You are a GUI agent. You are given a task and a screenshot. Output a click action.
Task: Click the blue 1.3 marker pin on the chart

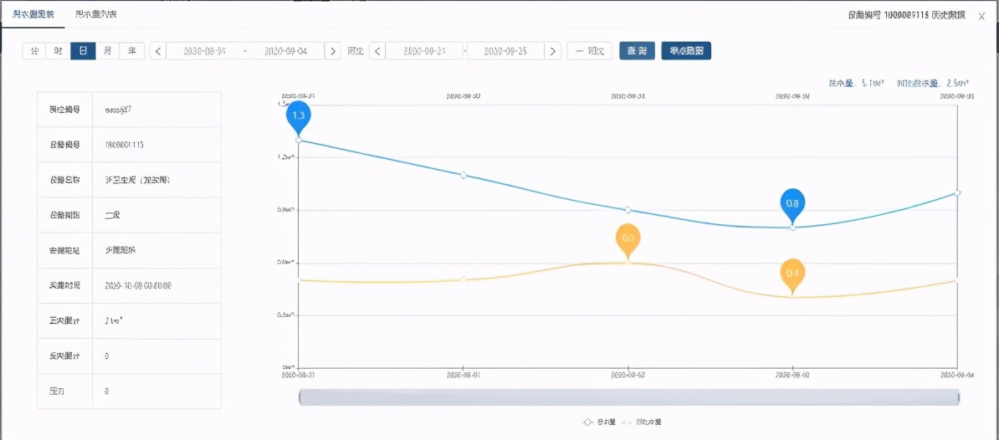(x=298, y=115)
